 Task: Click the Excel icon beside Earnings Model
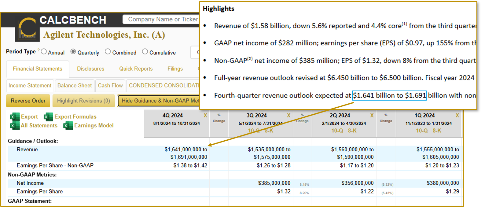click(68, 126)
